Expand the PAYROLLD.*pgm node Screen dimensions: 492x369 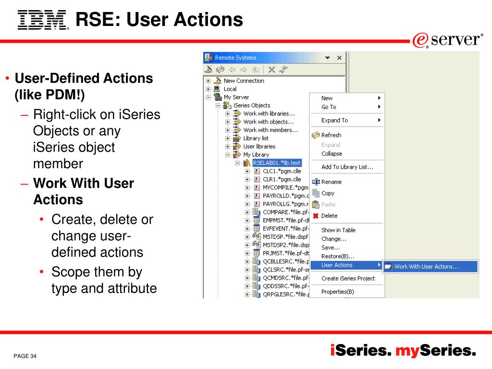247,196
